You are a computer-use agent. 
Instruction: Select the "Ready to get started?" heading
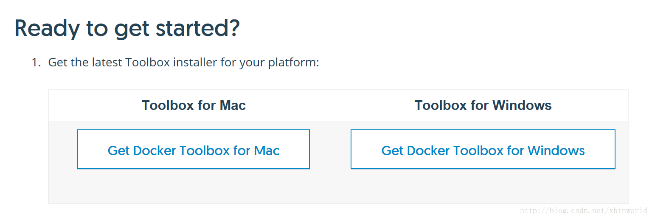click(127, 28)
